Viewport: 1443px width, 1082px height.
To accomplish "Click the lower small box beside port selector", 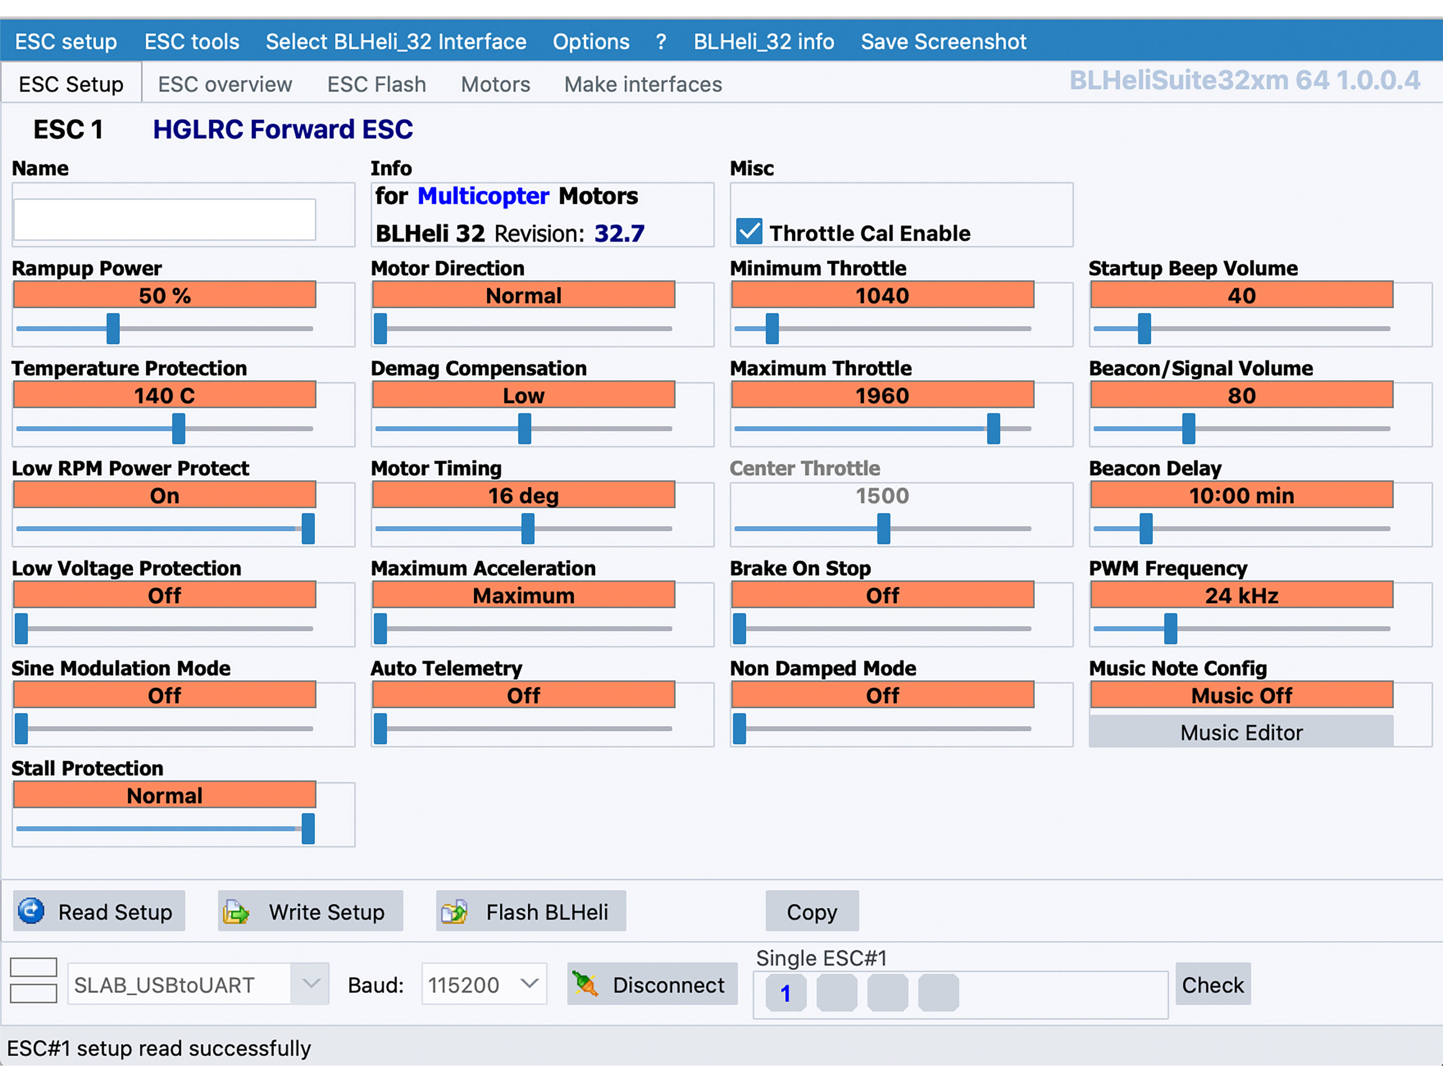I will tap(33, 994).
